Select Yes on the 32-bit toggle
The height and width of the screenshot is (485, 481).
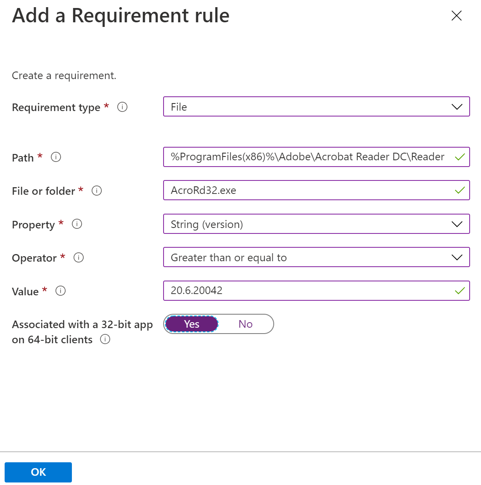pyautogui.click(x=191, y=324)
